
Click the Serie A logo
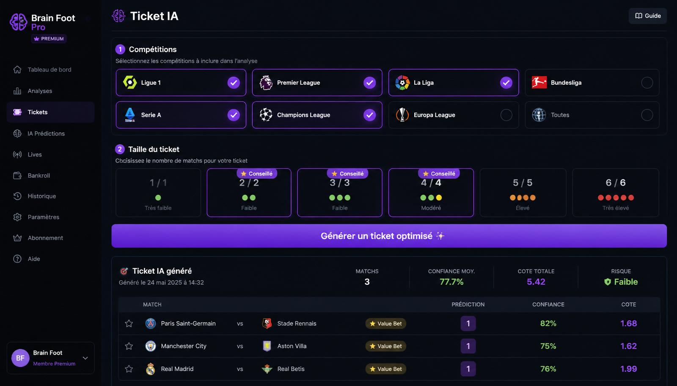pos(130,115)
